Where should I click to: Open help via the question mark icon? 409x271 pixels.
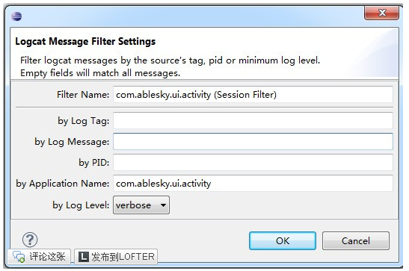pos(30,240)
